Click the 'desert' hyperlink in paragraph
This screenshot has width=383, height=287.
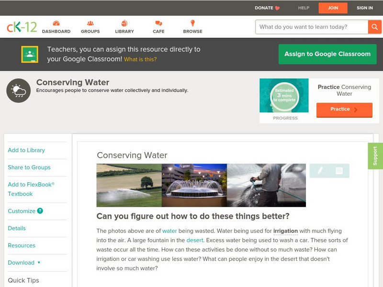(x=195, y=240)
